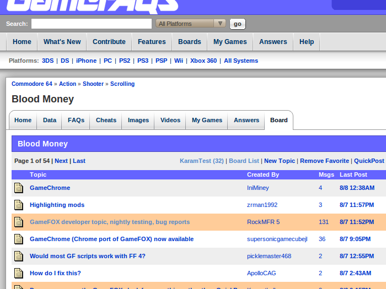Open the All Platforms dropdown

(x=191, y=24)
